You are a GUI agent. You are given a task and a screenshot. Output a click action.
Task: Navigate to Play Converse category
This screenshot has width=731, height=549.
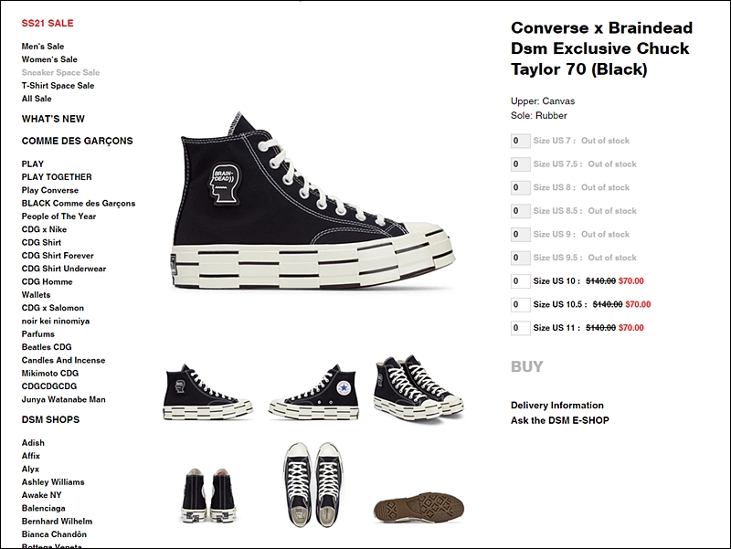pyautogui.click(x=50, y=190)
